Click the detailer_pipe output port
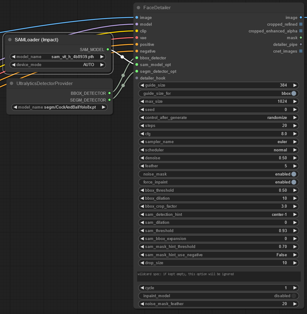Screen dimensions: 307x314 coord(301,44)
